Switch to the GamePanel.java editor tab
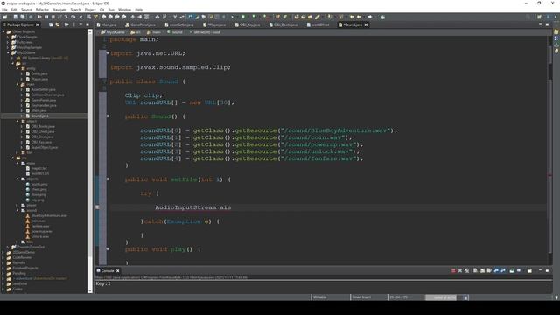Image resolution: width=560 pixels, height=315 pixels. [140, 24]
